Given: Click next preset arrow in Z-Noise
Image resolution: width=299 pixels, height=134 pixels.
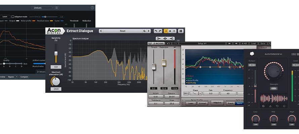Looking at the screenshot, I should point(236,44).
